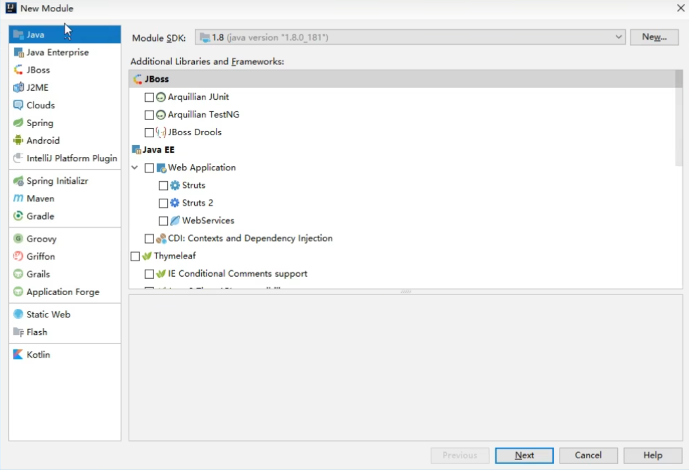Open the Module SDK dropdown
Screen dimensions: 689x470
(x=410, y=37)
